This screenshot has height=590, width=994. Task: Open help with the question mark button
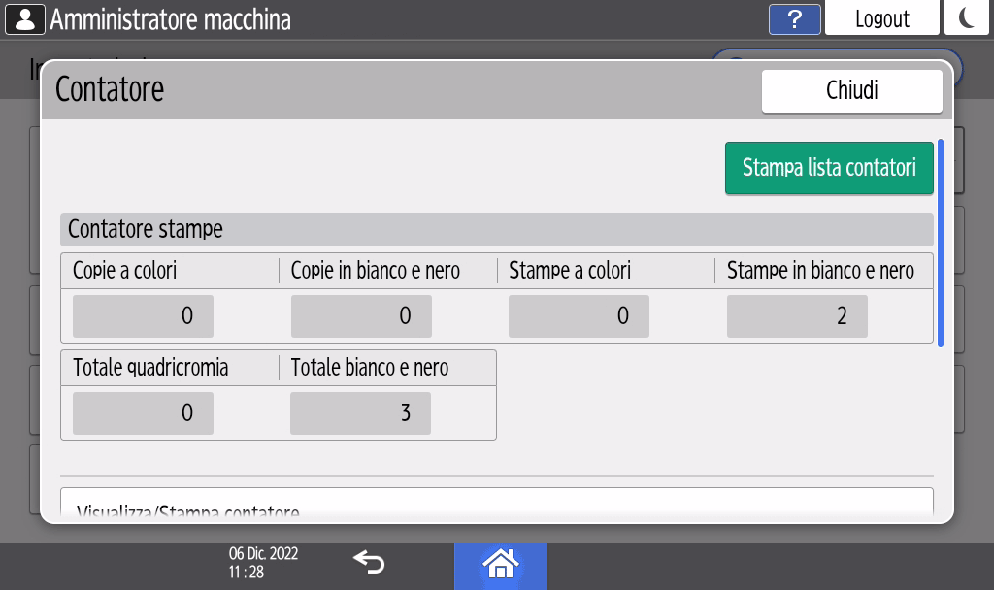[x=794, y=18]
